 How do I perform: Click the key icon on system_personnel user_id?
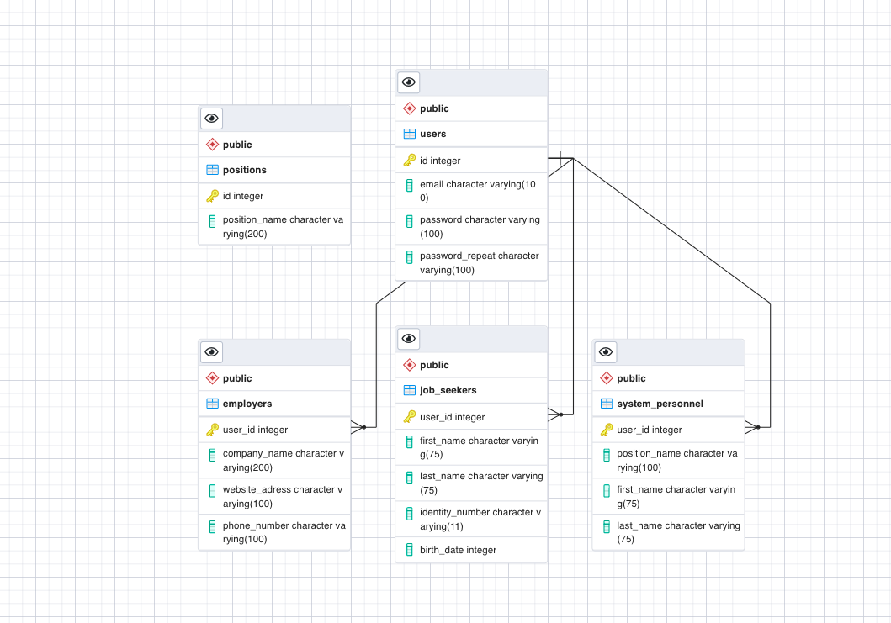point(607,430)
